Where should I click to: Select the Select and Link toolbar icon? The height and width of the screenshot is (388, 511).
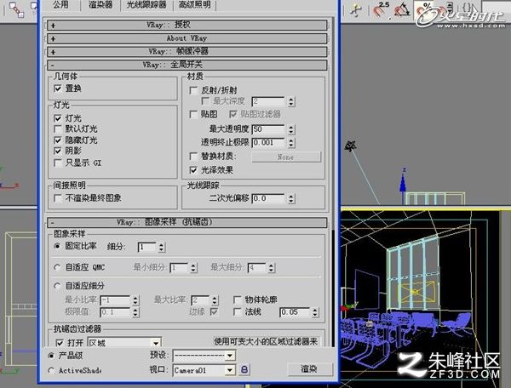click(x=16, y=9)
